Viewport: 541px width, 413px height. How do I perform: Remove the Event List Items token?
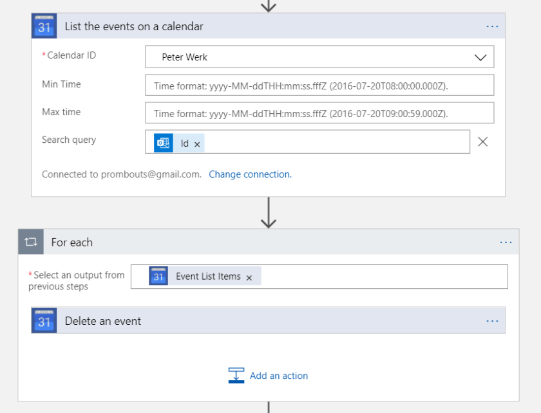pos(249,277)
